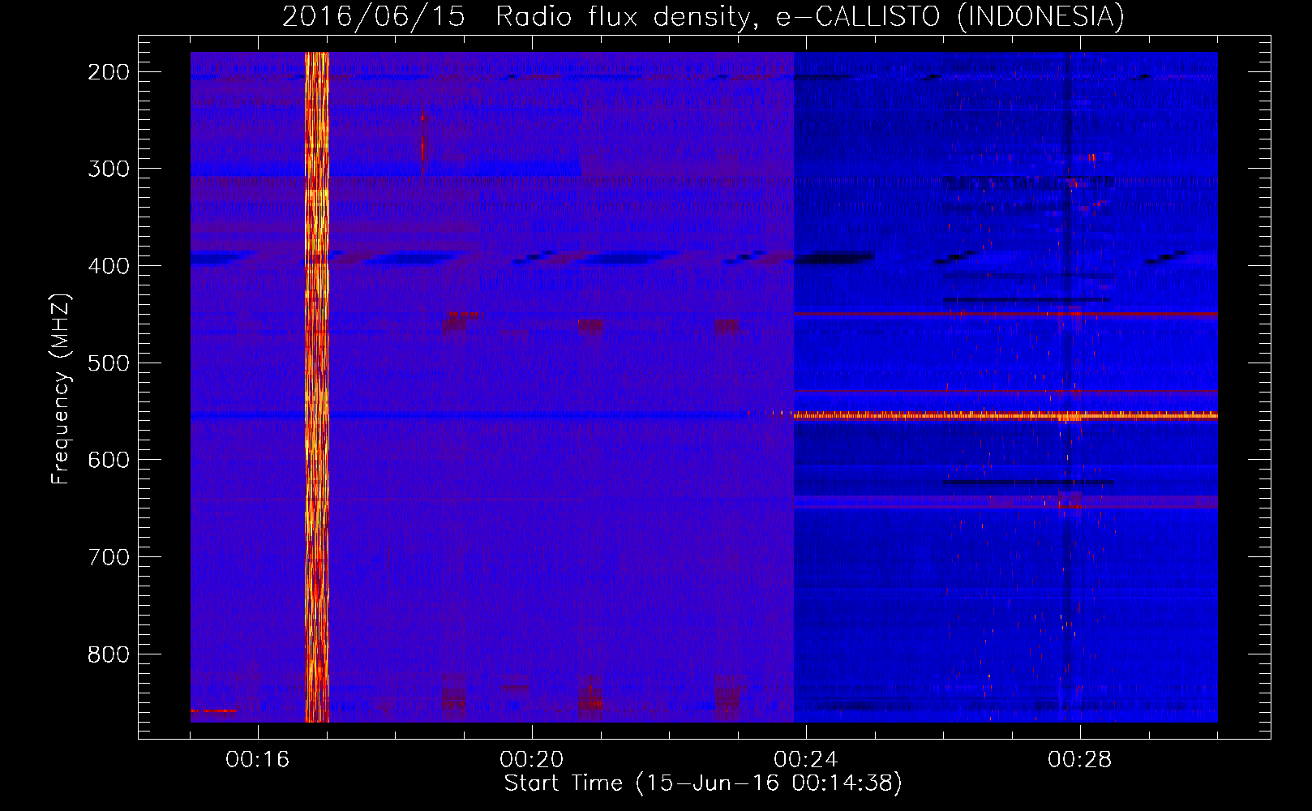1312x811 pixels.
Task: Click the 00:16 time tick label
Action: pyautogui.click(x=258, y=760)
